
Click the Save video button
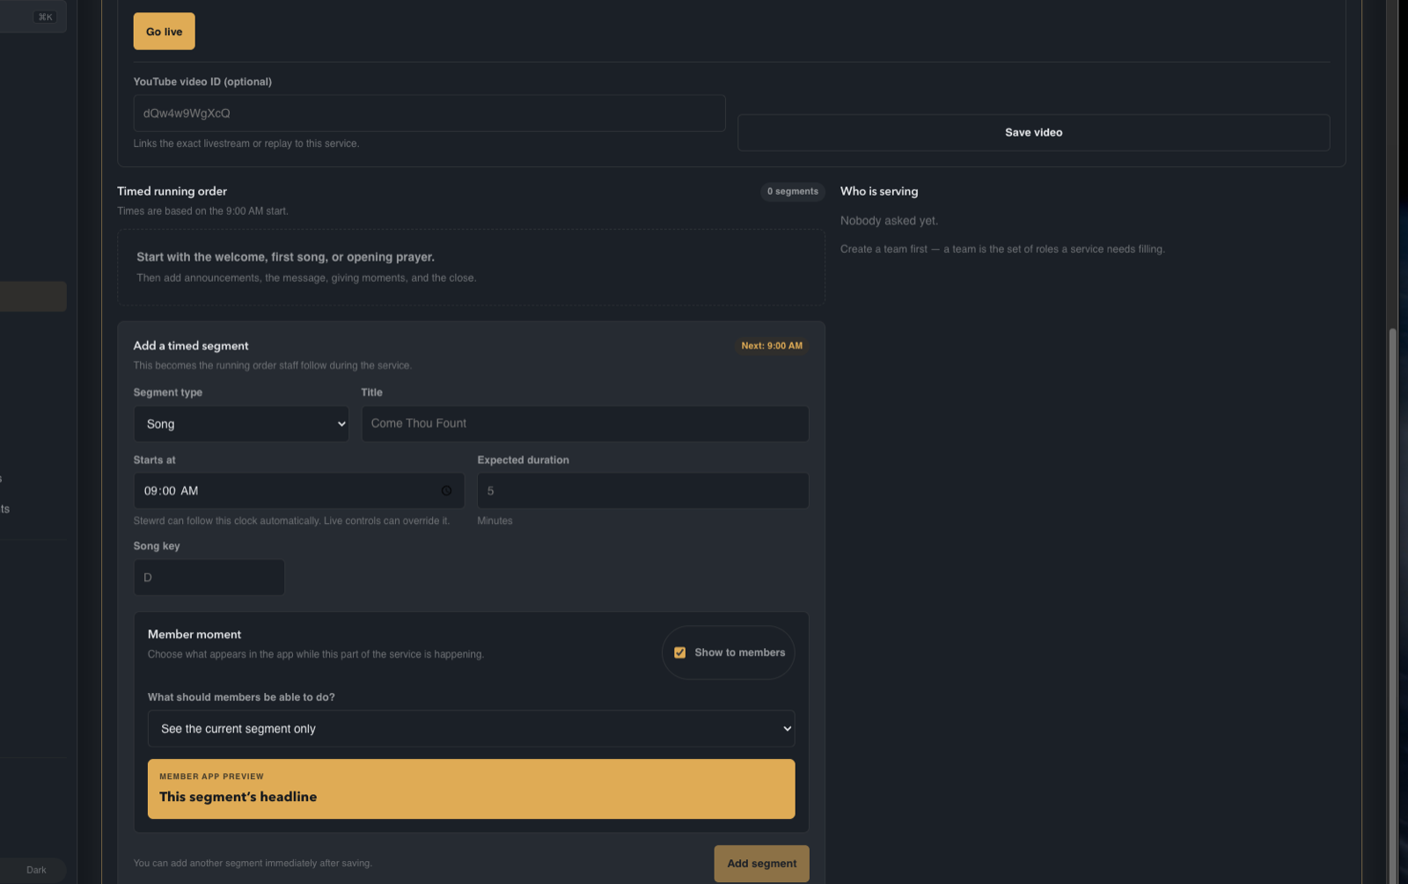[x=1033, y=132]
